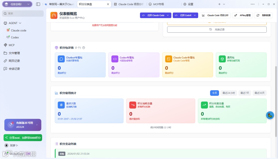Select the 最近7天 time range
This screenshot has width=278, height=159.
(x=245, y=93)
